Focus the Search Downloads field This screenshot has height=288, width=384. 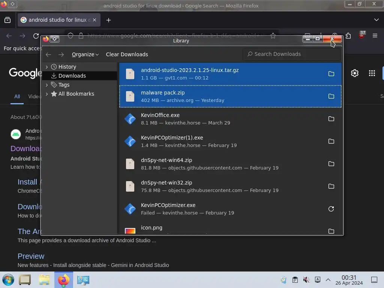pyautogui.click(x=291, y=54)
